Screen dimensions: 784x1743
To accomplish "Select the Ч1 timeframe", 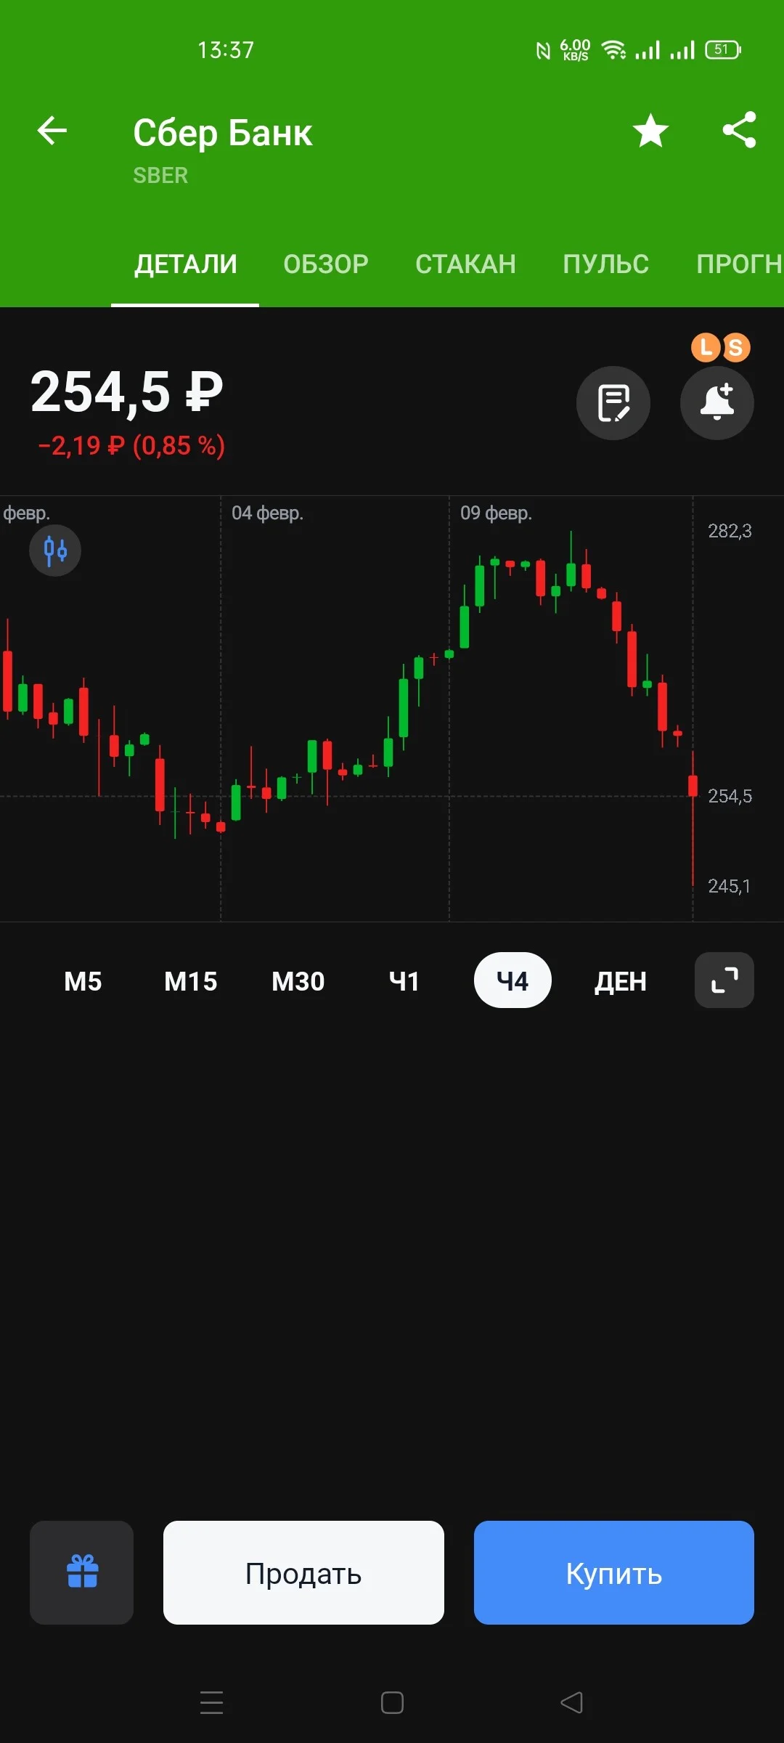I will tap(404, 981).
